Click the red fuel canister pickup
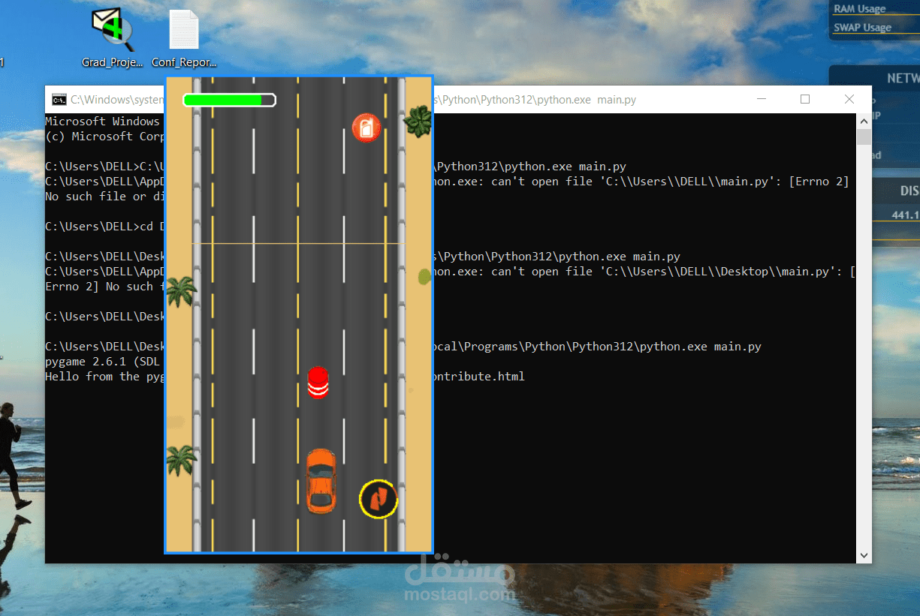The width and height of the screenshot is (920, 616). [366, 128]
